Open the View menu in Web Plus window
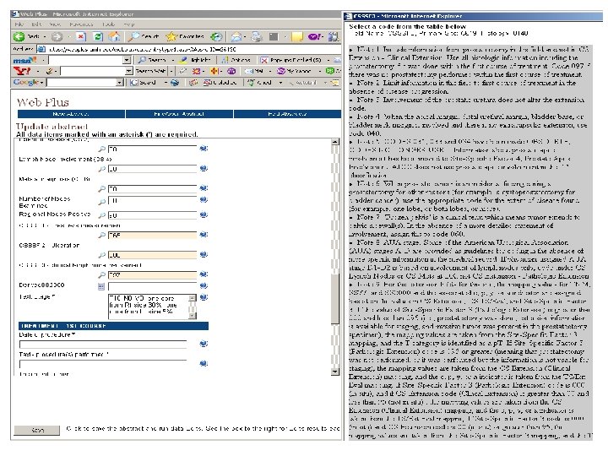 click(55, 24)
